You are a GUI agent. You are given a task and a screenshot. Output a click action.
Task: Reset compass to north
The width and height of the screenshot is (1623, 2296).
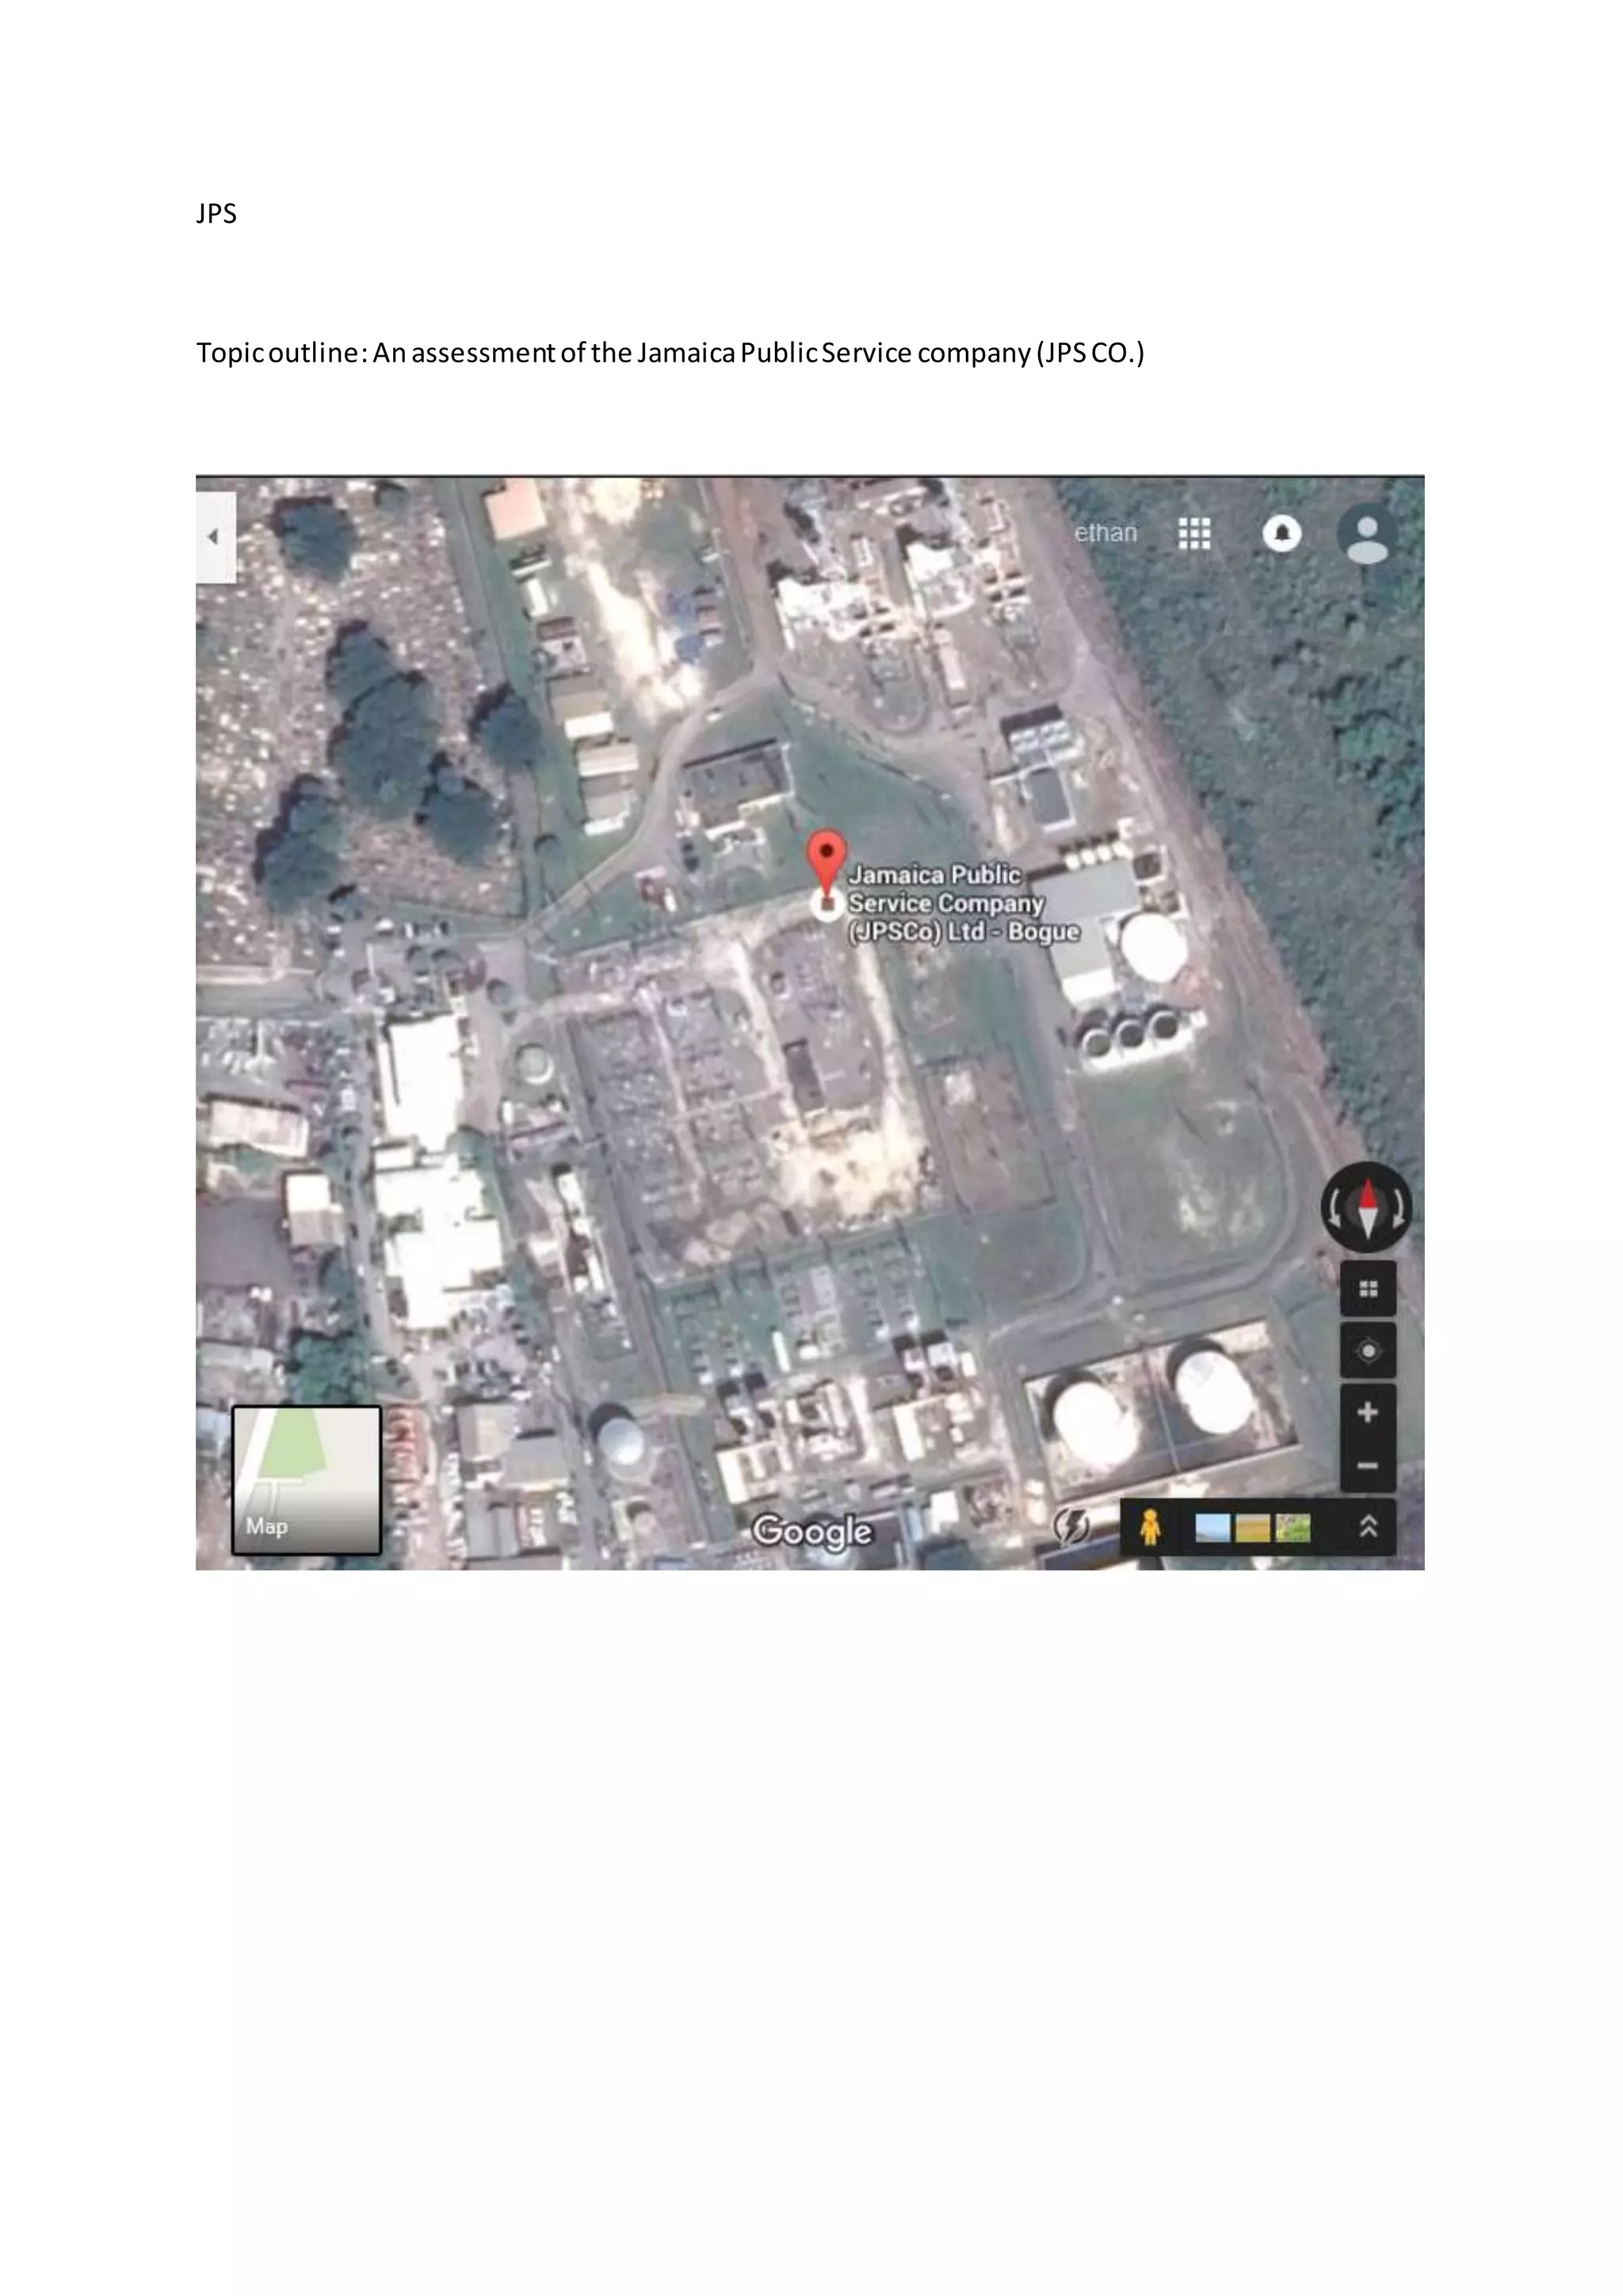point(1366,1208)
